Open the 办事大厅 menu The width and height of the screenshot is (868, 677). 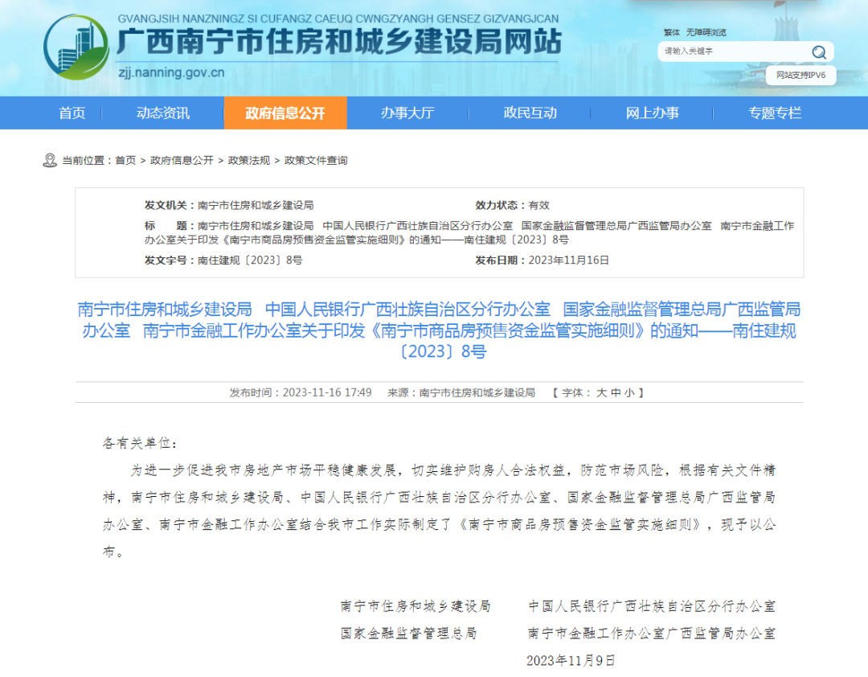tap(407, 113)
